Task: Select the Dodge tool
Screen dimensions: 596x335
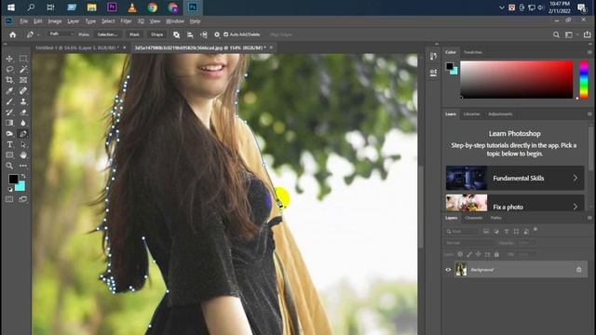Action: pyautogui.click(x=9, y=134)
